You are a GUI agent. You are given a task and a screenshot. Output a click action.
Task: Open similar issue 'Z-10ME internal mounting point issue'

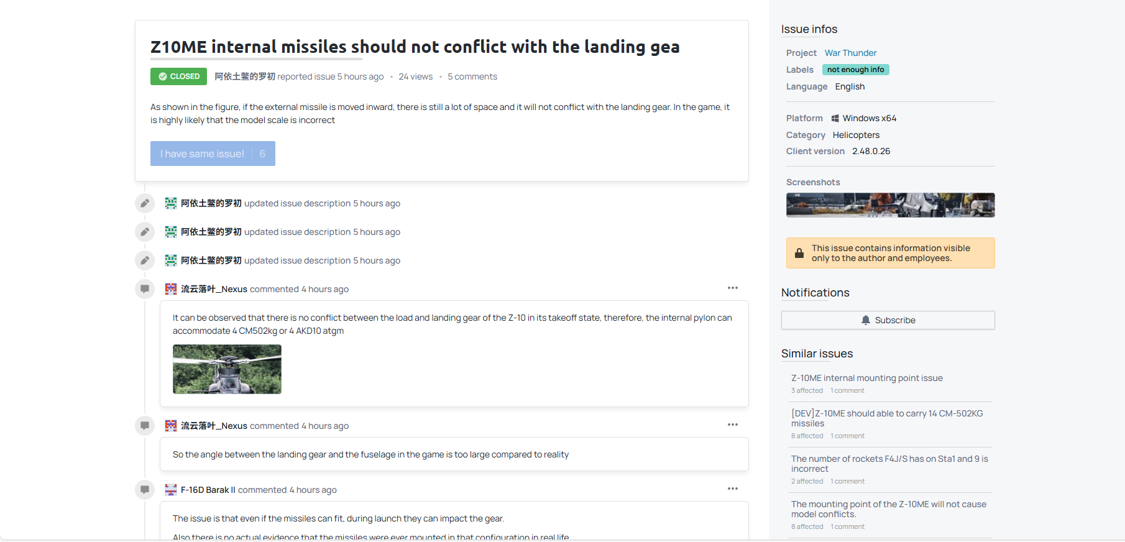[867, 378]
